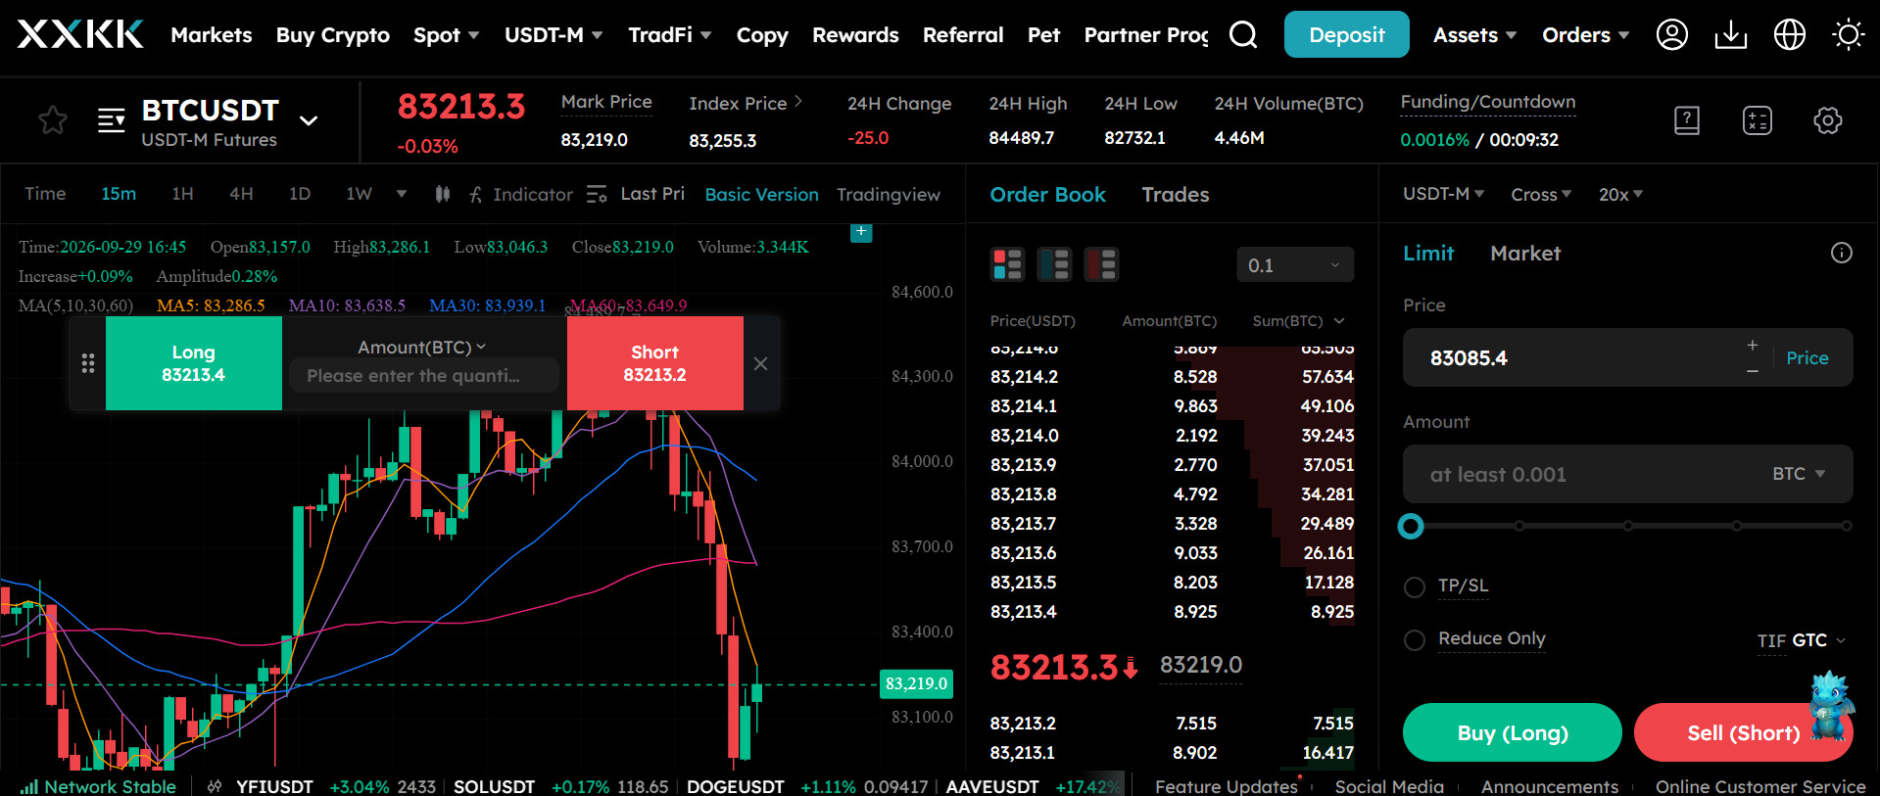This screenshot has width=1880, height=796.
Task: Open the search magnifier icon
Action: click(1243, 35)
